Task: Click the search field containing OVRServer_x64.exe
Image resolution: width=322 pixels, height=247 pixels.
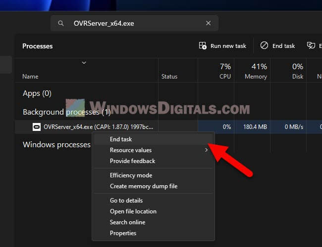Action: (135, 23)
